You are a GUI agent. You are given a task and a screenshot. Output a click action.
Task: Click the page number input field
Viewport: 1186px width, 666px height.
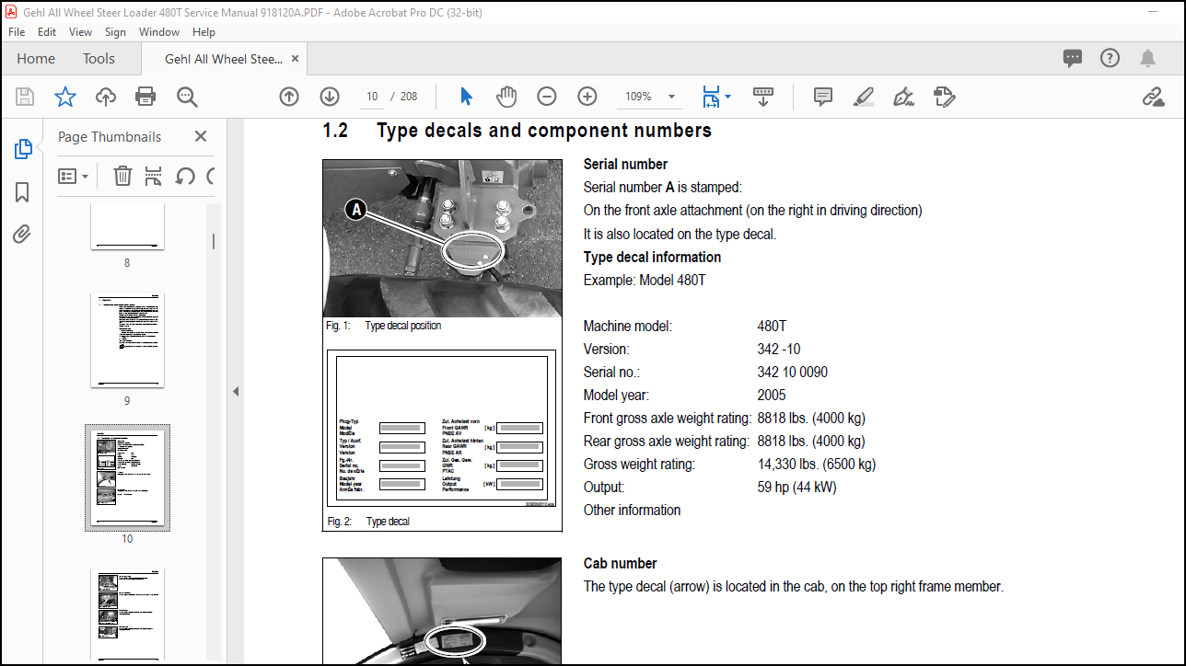[x=372, y=97]
